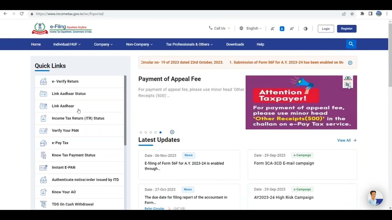The height and width of the screenshot is (220, 392).
Task: Click the Circular no-19 ticker text
Action: coord(182,62)
